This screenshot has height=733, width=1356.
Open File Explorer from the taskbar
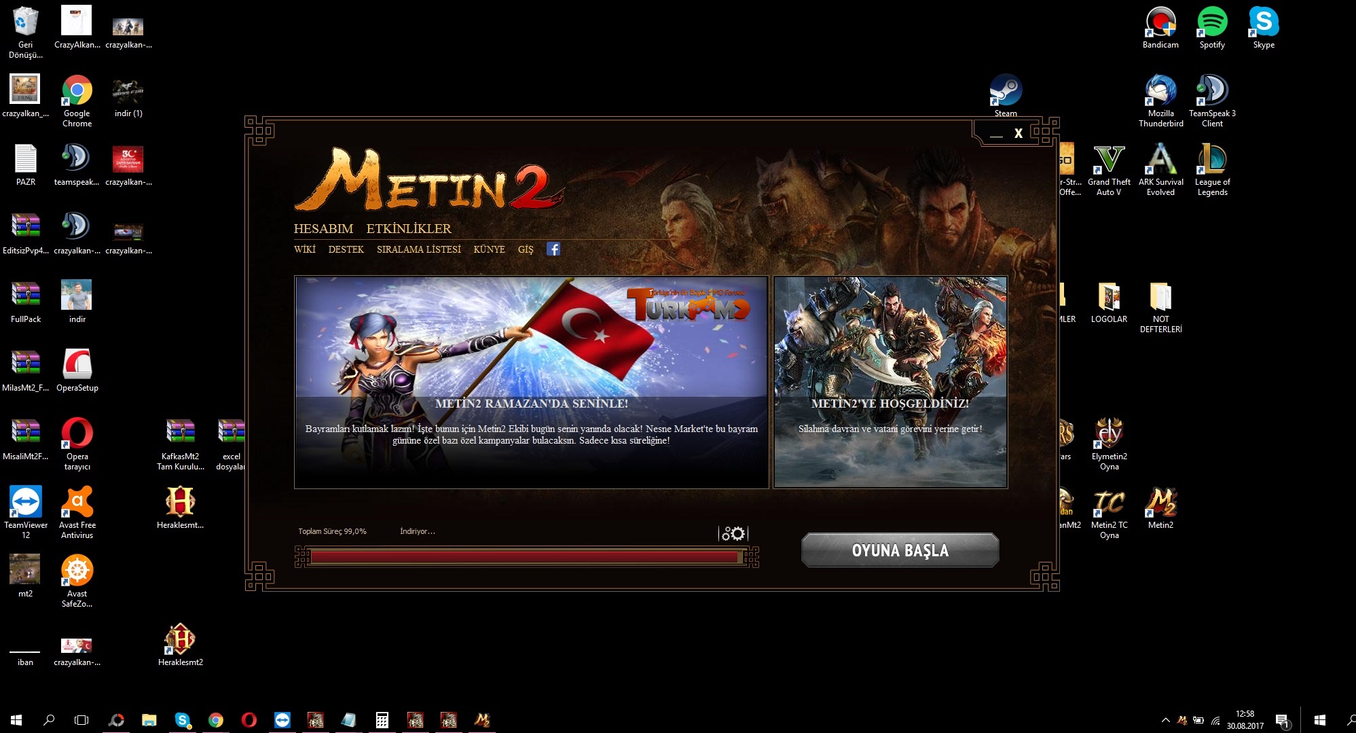[149, 720]
